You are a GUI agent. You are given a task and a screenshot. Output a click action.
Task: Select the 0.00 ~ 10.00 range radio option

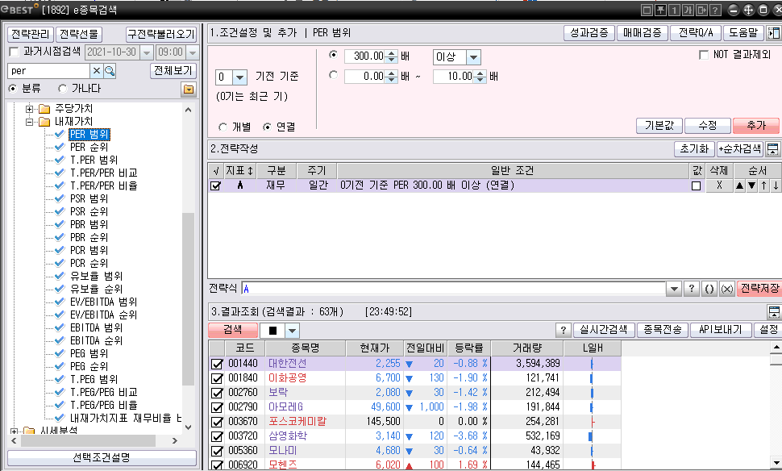[333, 75]
